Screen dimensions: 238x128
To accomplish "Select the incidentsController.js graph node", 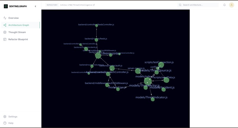I will tap(81, 45).
